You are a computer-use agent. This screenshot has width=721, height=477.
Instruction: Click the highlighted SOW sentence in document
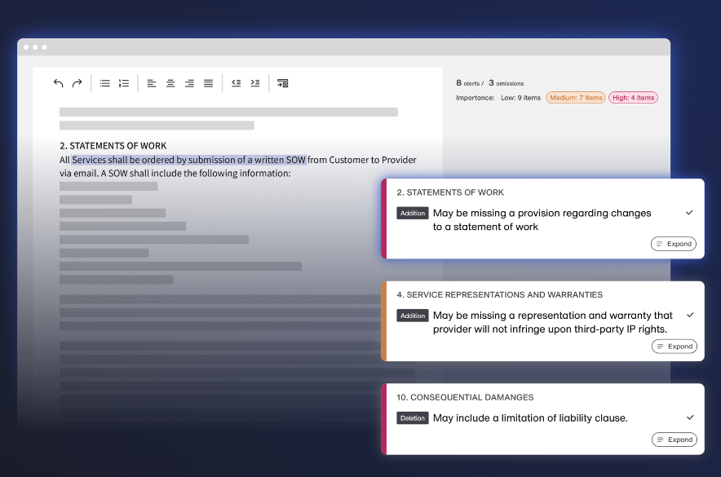(188, 160)
